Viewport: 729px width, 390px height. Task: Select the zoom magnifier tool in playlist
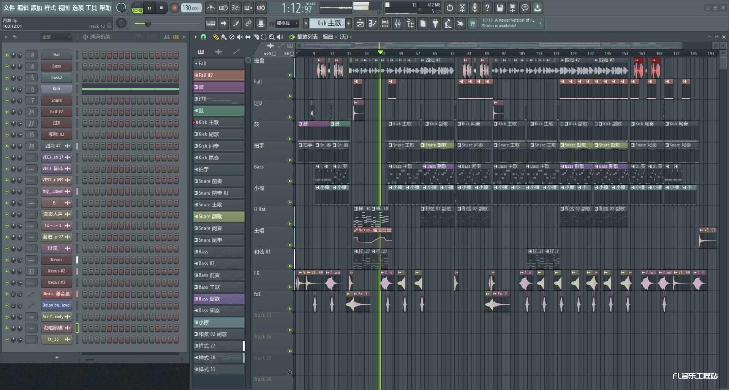[272, 37]
